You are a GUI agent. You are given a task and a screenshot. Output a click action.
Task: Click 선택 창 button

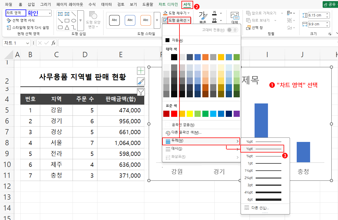point(255,28)
